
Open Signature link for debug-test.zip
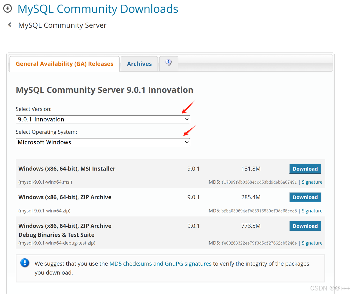tap(312, 243)
